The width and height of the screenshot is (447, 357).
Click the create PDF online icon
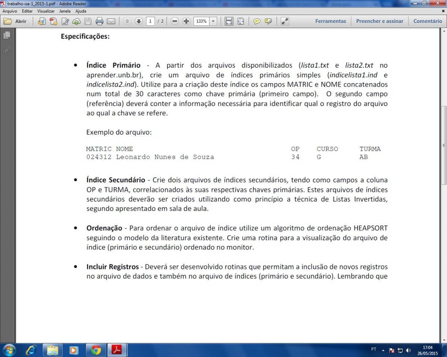pyautogui.click(x=42, y=21)
